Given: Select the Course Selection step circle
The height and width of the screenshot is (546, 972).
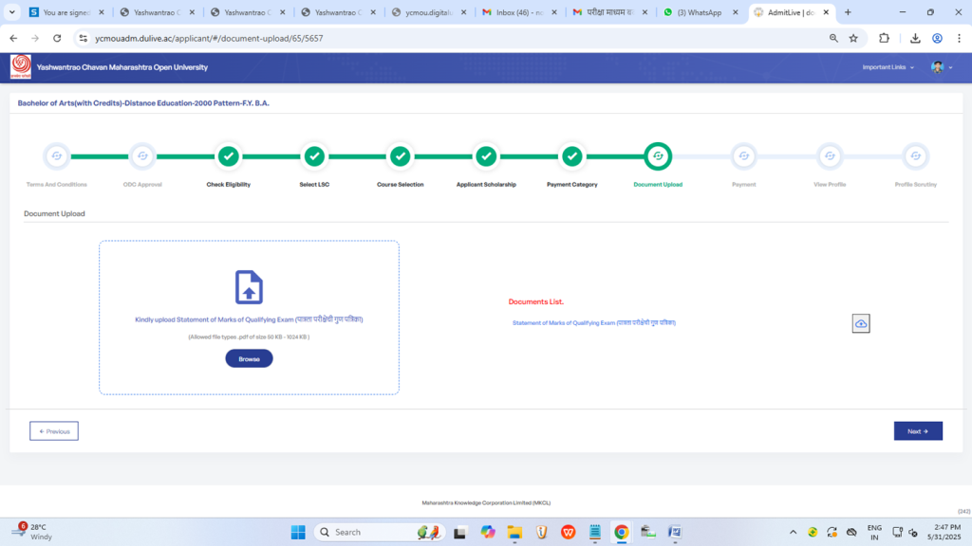Looking at the screenshot, I should point(400,155).
